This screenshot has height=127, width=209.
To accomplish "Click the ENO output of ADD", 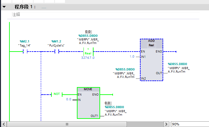I will pos(159,52).
